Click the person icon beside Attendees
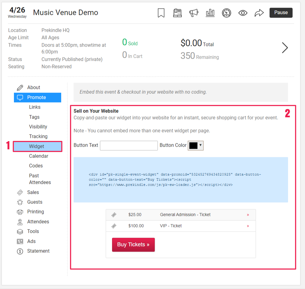 [20, 222]
